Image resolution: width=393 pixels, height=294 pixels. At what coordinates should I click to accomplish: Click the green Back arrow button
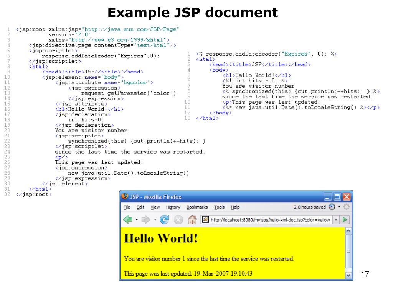tap(127, 220)
